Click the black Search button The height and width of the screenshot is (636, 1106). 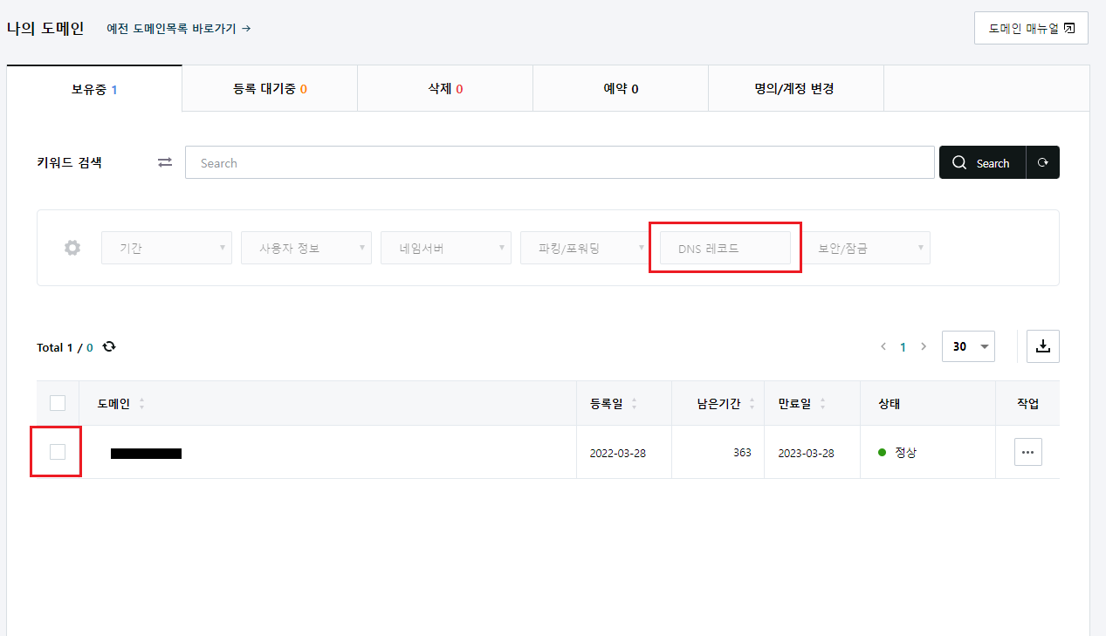coord(982,162)
